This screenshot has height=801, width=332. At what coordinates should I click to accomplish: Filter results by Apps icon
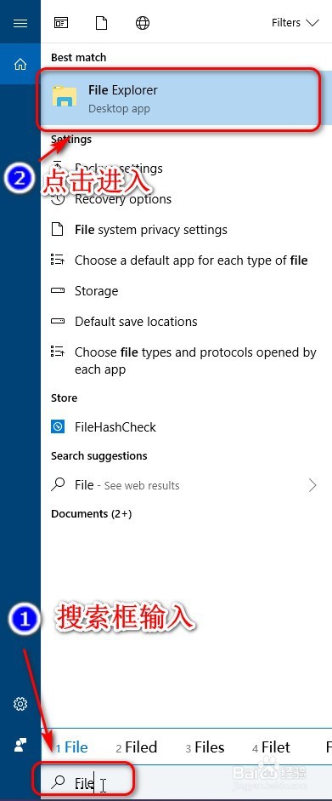tap(61, 23)
